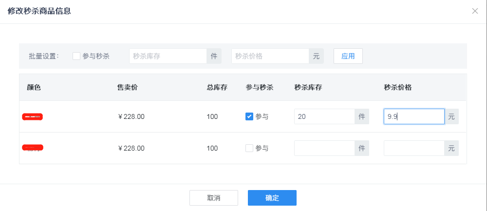Click the empty 秒杀库存 field in second row

coord(324,148)
